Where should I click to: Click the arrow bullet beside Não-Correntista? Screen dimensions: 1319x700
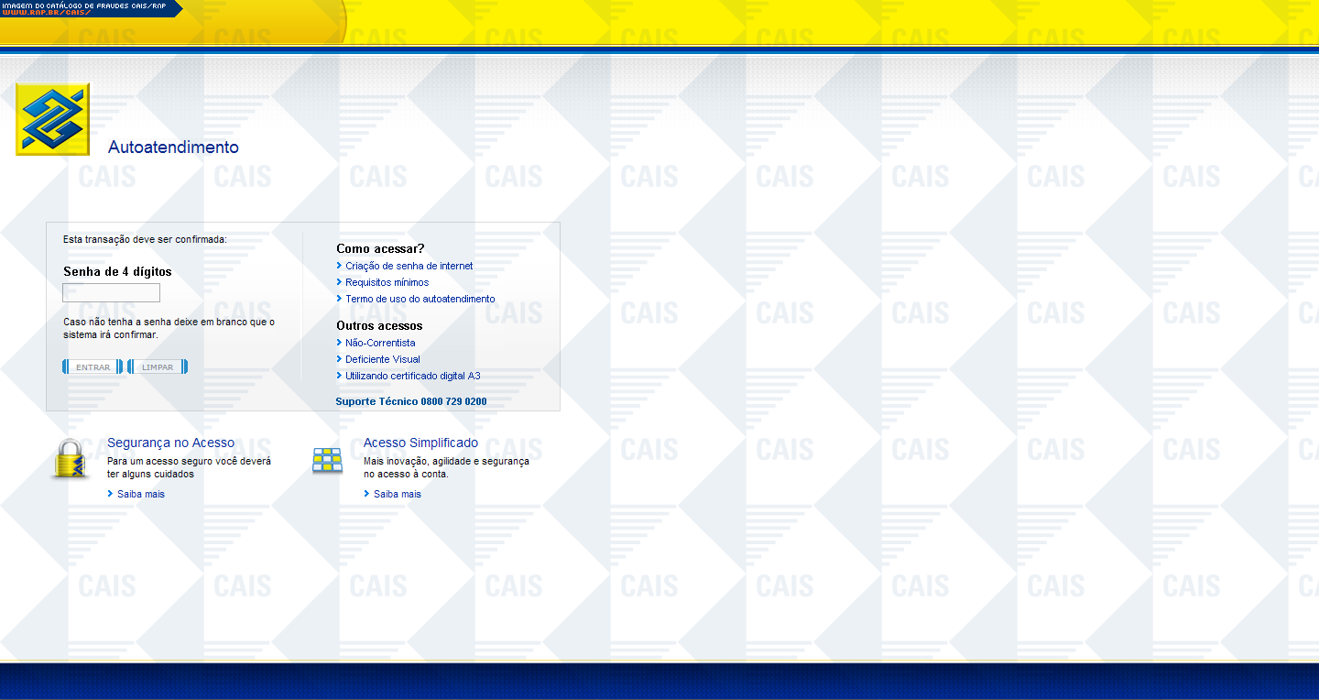coord(339,343)
